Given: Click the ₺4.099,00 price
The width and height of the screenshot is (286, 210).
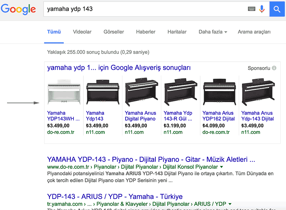Looking at the screenshot, I should point(214,126).
